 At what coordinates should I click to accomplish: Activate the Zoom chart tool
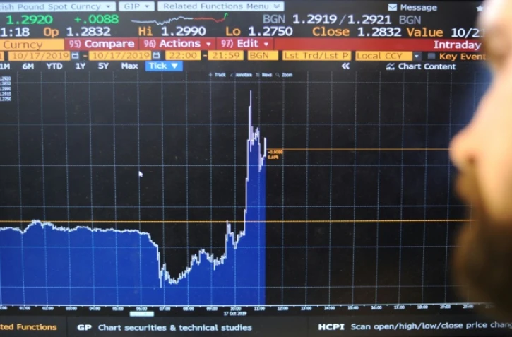point(284,75)
